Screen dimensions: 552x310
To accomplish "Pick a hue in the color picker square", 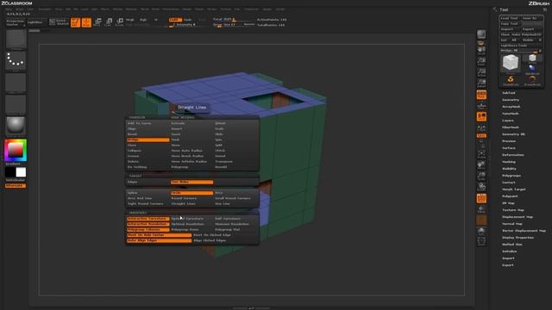I will point(16,151).
